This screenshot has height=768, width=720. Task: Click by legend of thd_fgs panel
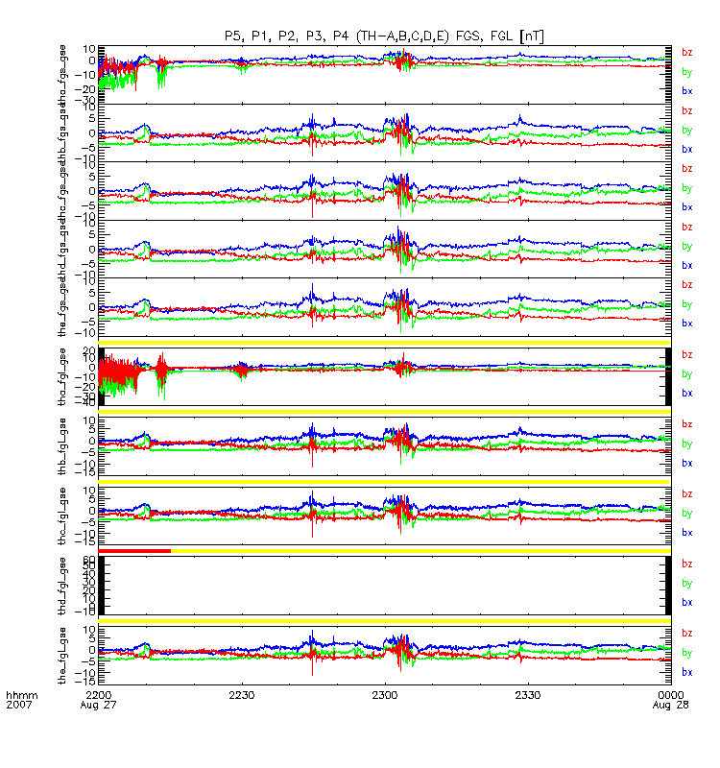687,247
